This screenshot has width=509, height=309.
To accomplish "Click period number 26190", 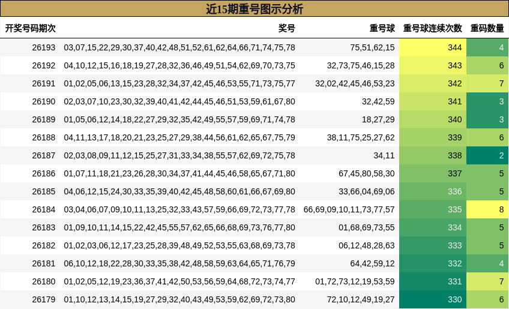I will tap(44, 101).
